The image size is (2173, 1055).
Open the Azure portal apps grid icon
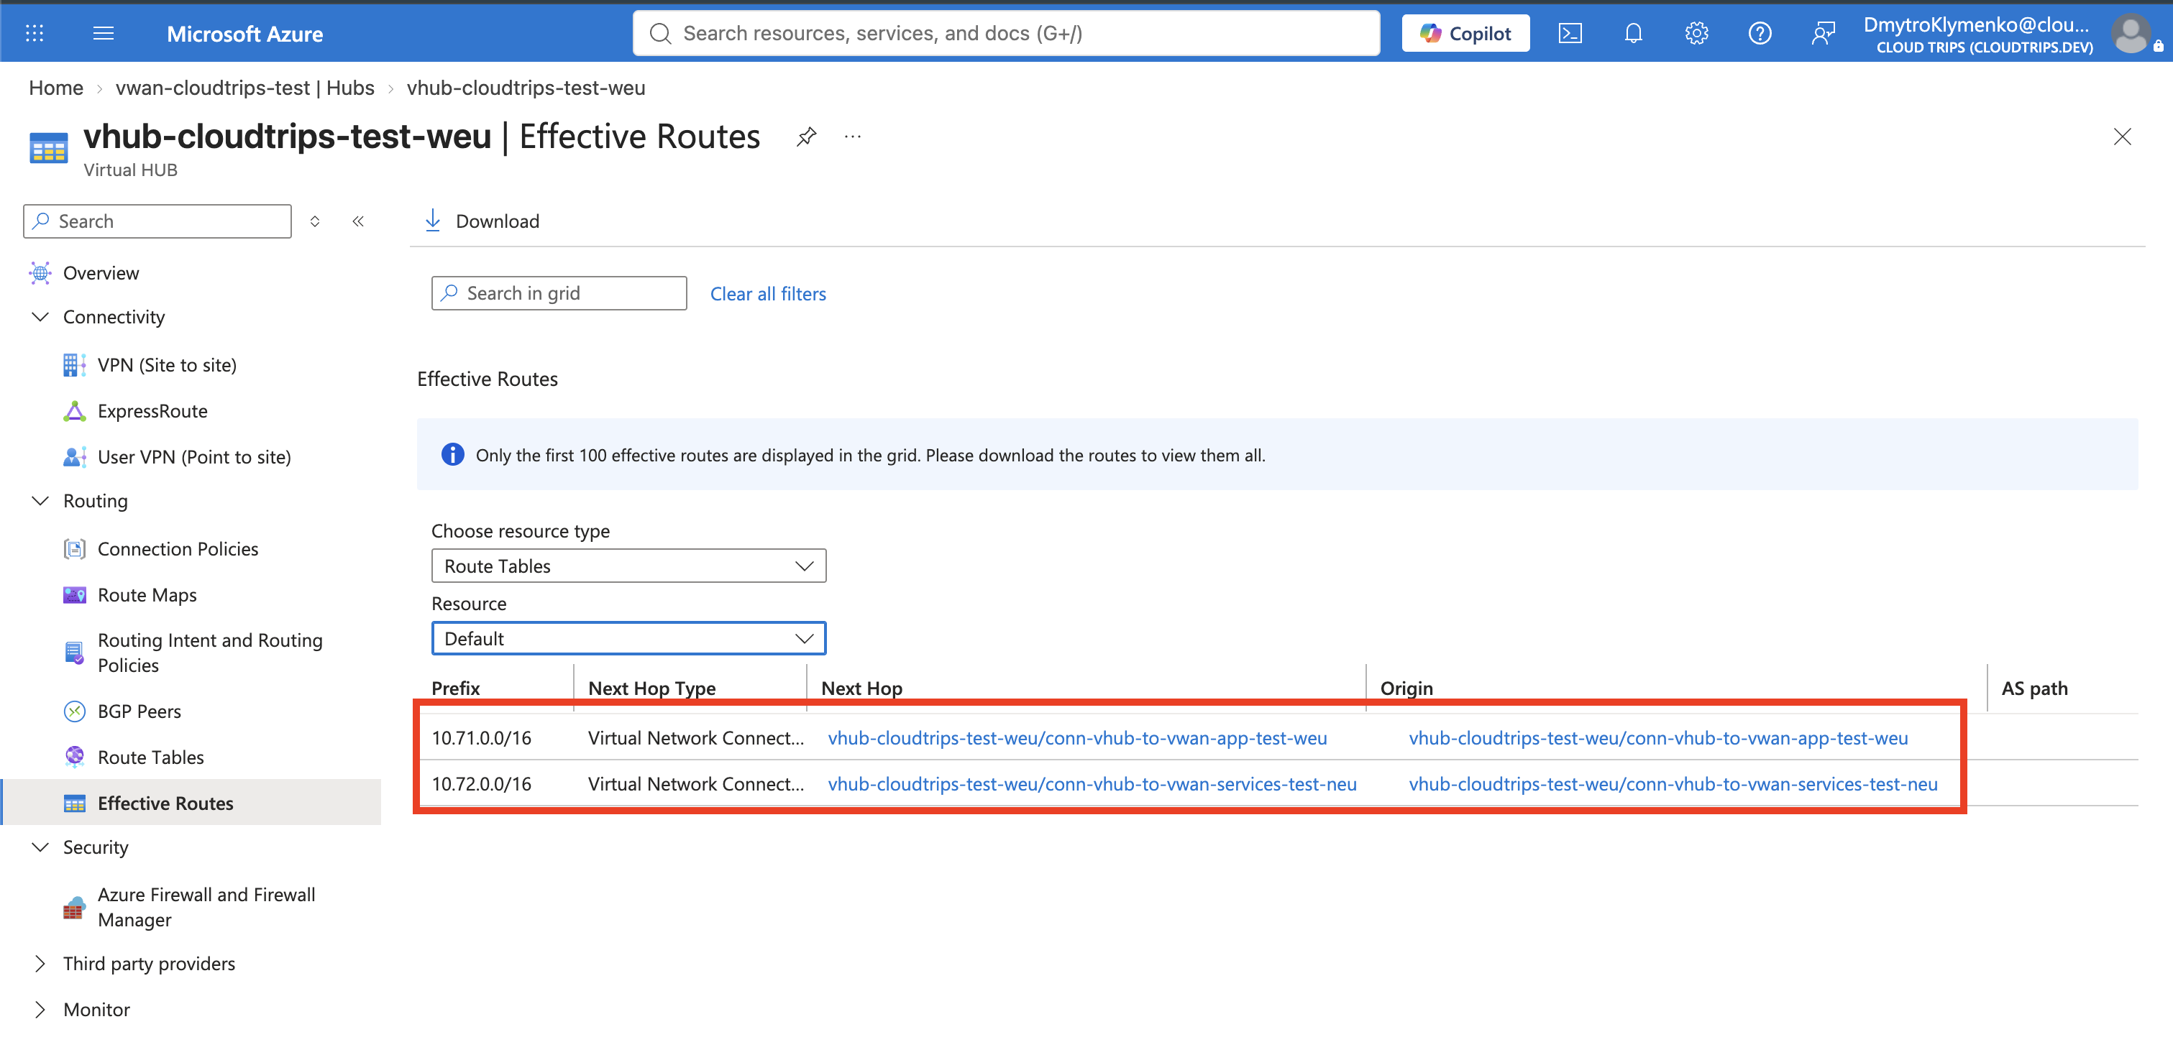35,33
